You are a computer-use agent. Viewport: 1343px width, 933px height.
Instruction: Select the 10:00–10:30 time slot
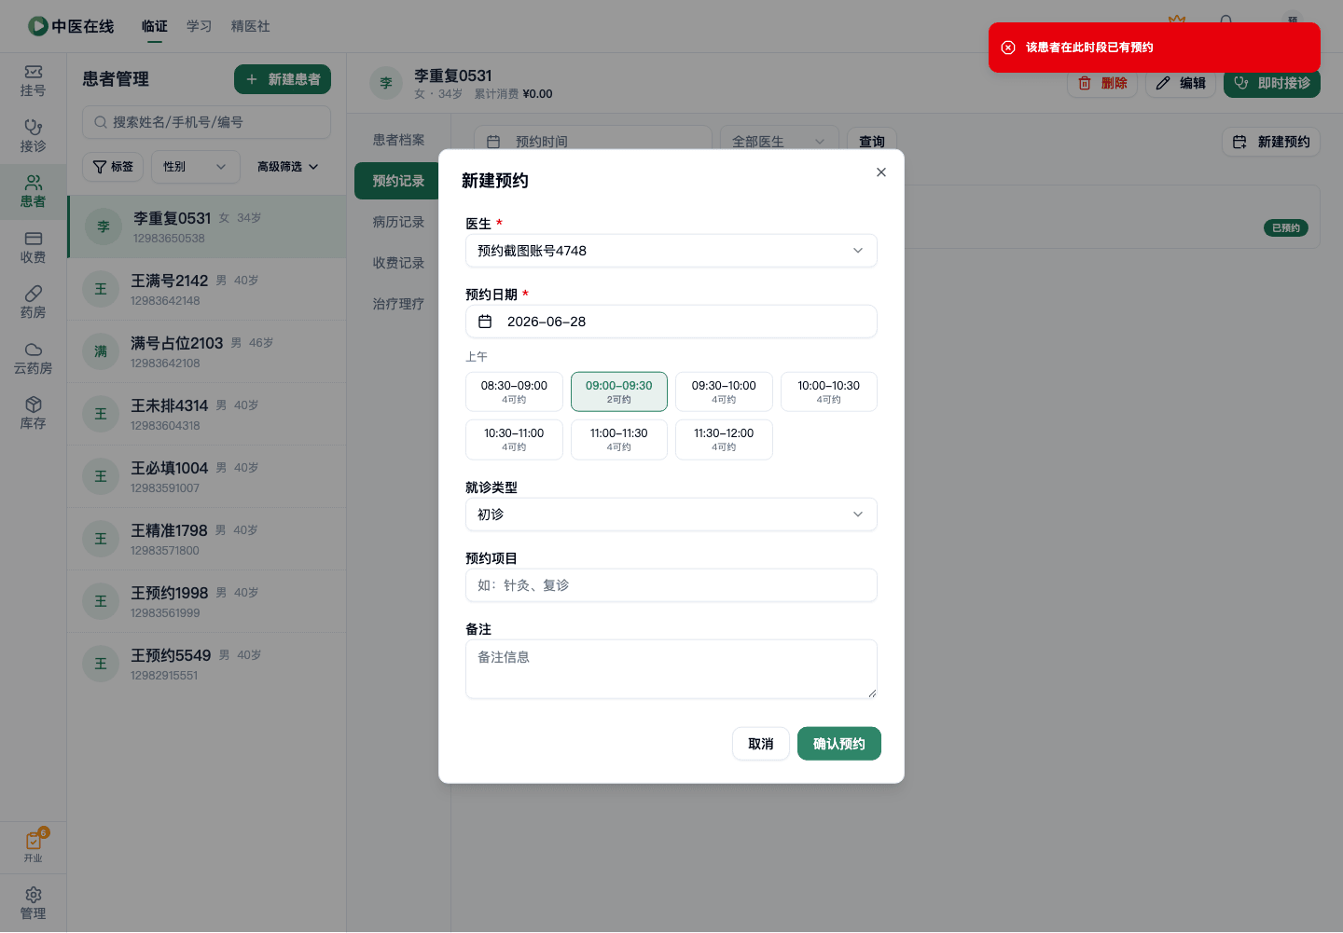point(829,391)
